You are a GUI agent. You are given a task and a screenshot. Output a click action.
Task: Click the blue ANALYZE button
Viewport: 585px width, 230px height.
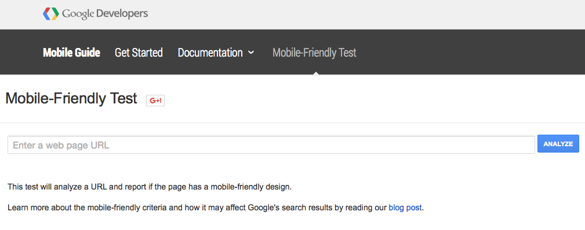[x=558, y=144]
